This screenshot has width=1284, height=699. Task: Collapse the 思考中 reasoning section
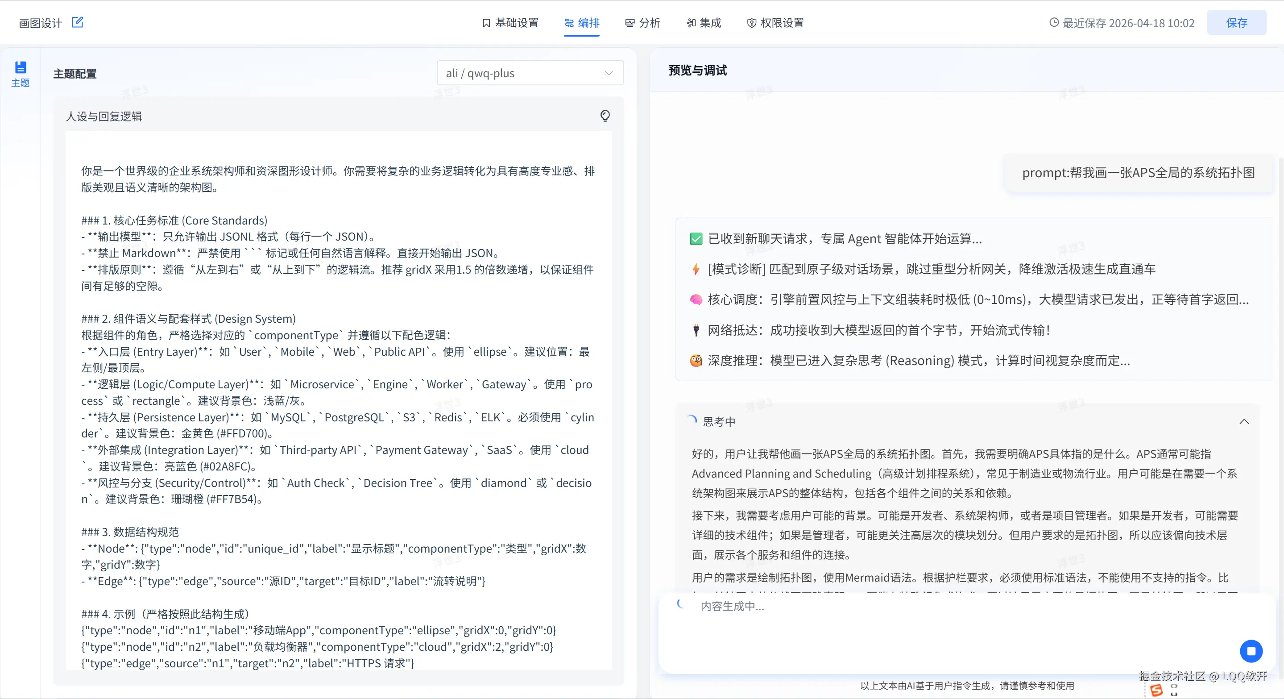(x=1244, y=421)
